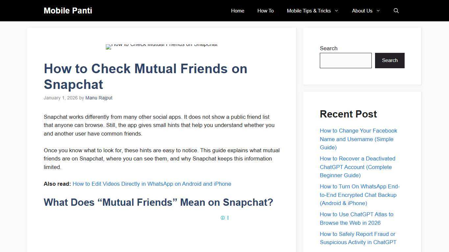Click the AdChoices info icon on the ad

point(223,218)
